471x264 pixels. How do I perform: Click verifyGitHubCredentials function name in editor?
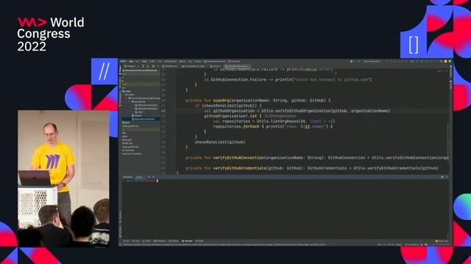(x=239, y=168)
